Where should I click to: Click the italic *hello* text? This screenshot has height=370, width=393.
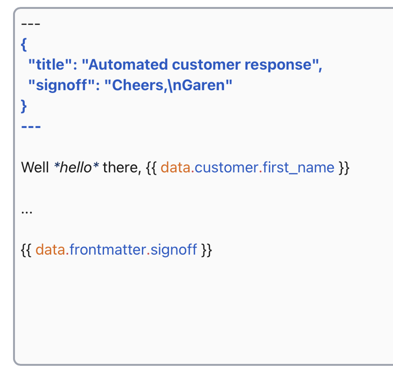tap(76, 167)
